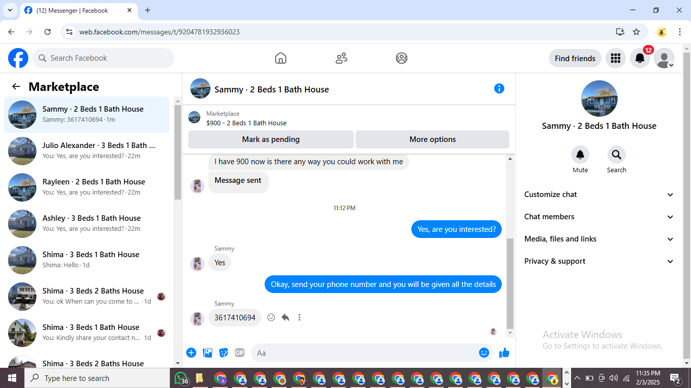The image size is (691, 388).
Task: Open notifications bell with 12 badge
Action: point(640,58)
